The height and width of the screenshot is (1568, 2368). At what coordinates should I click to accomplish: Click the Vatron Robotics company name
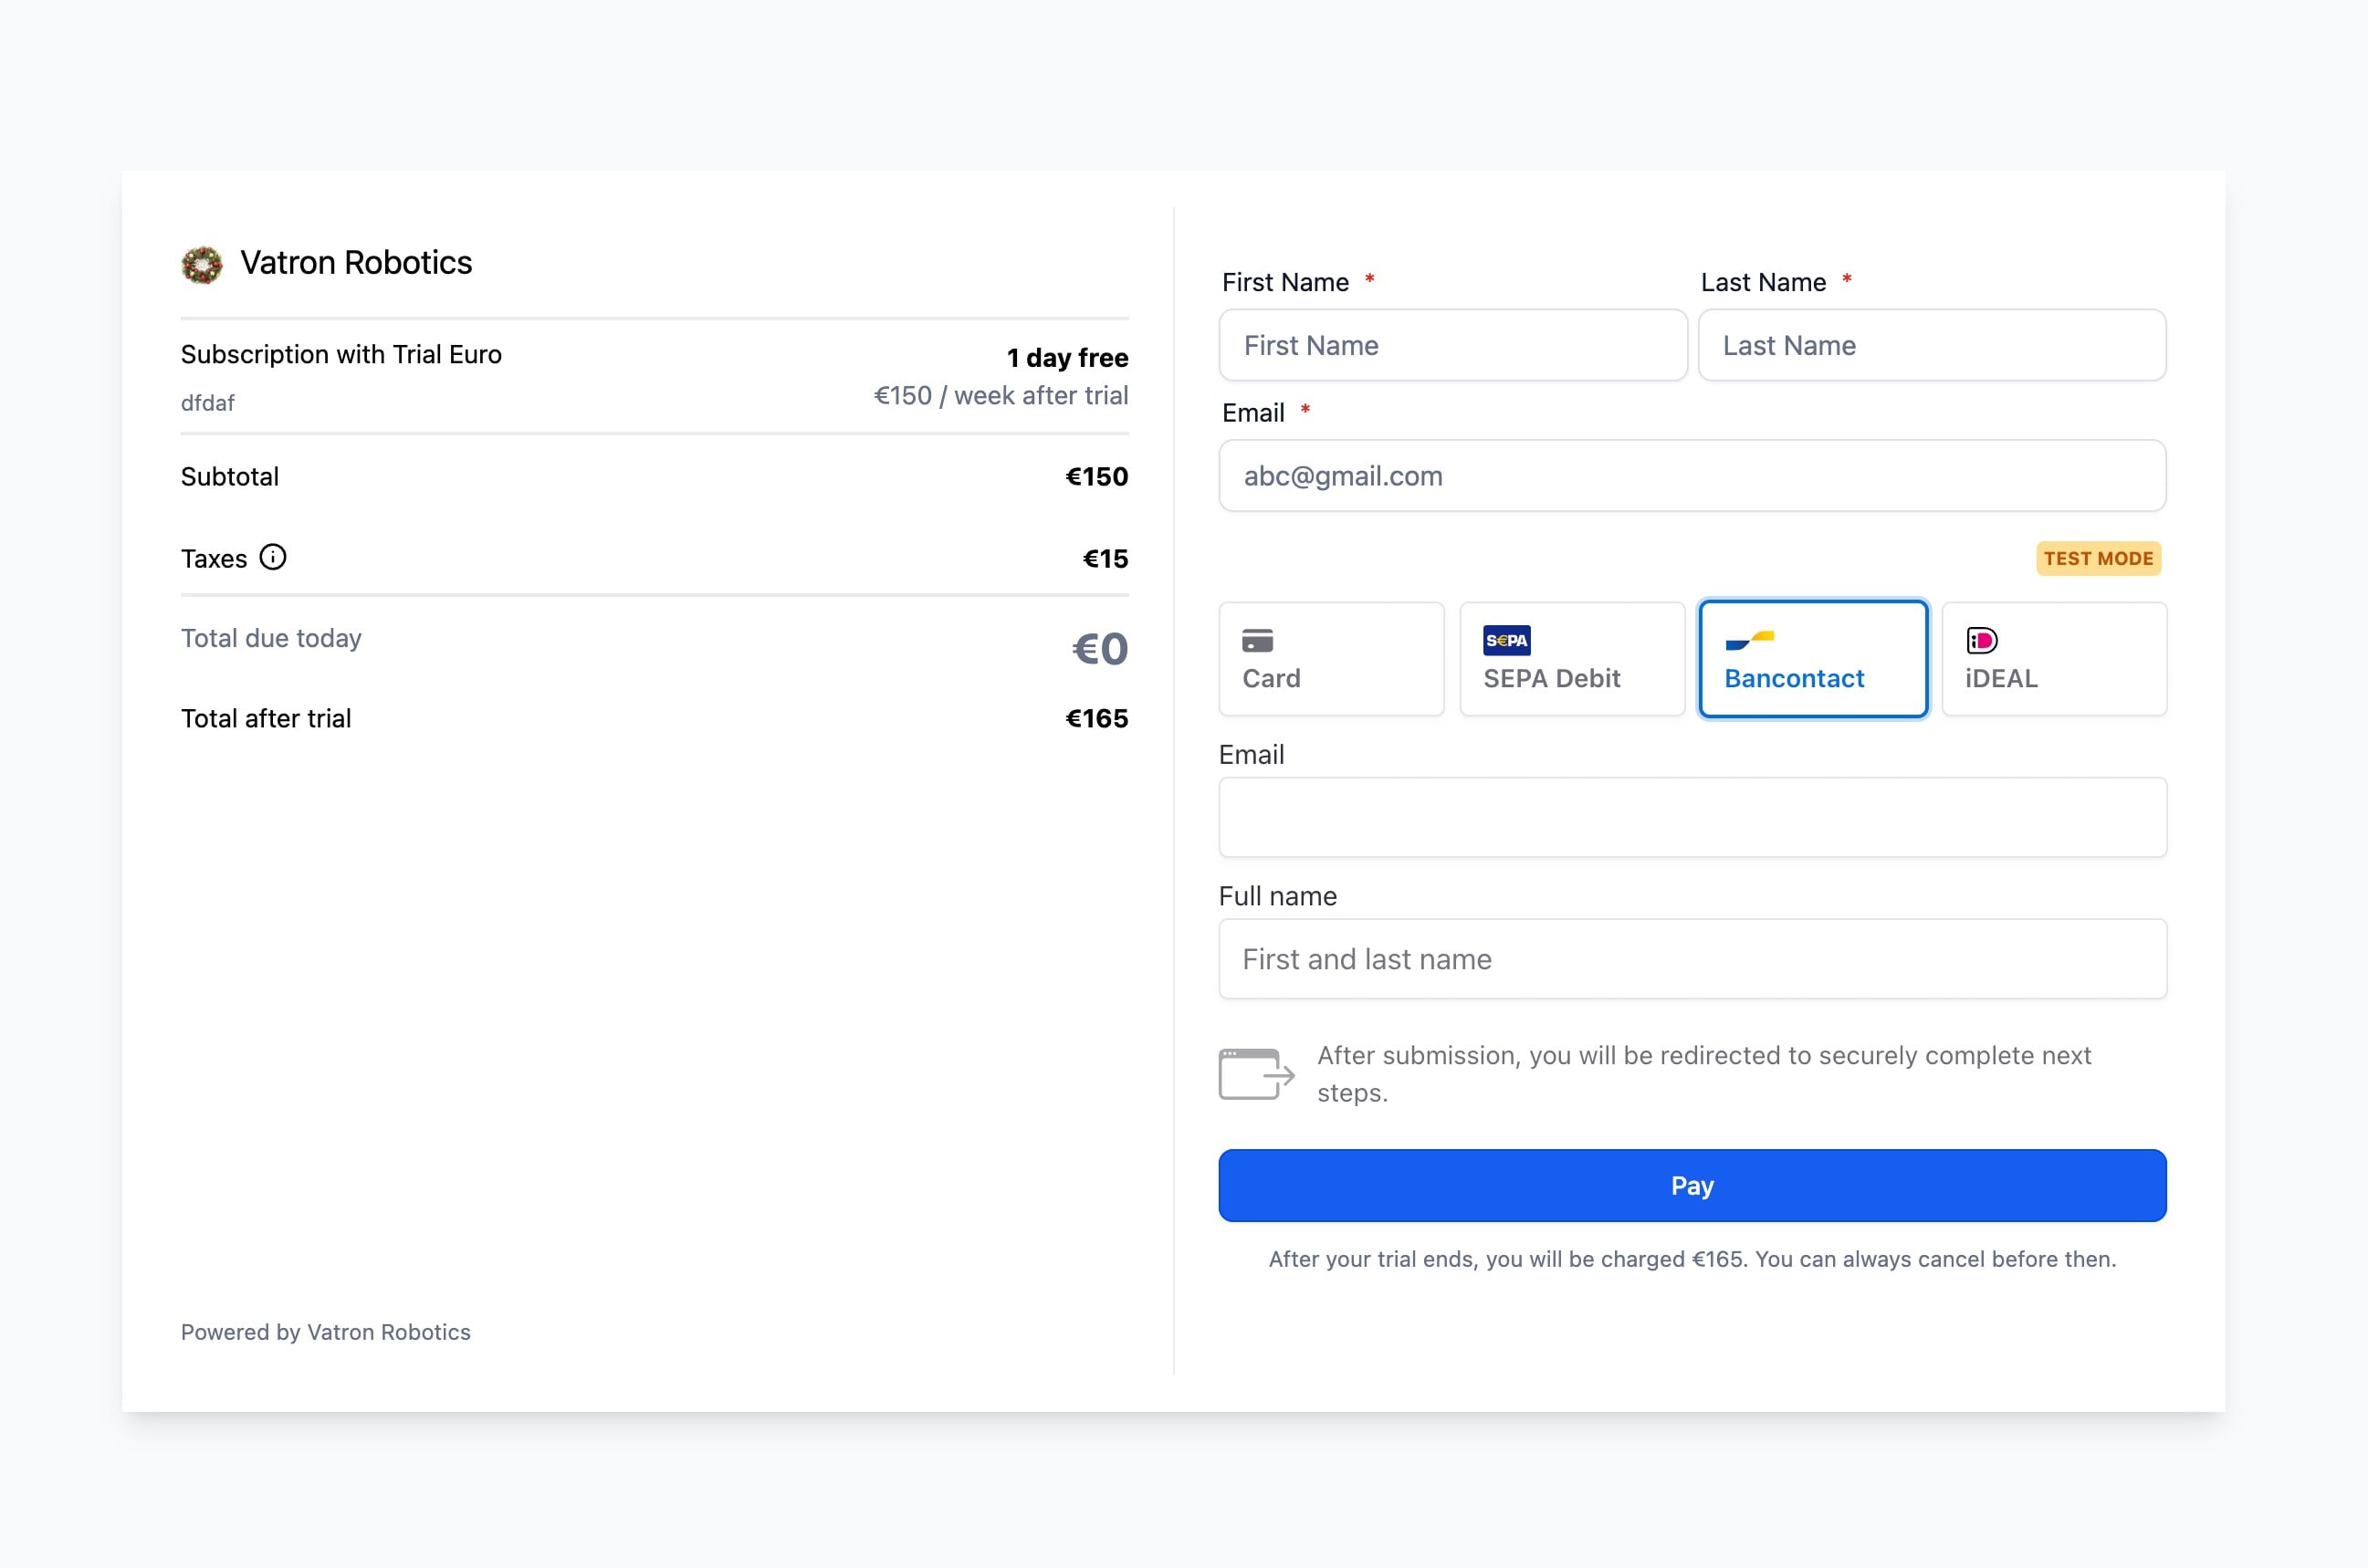pyautogui.click(x=356, y=263)
